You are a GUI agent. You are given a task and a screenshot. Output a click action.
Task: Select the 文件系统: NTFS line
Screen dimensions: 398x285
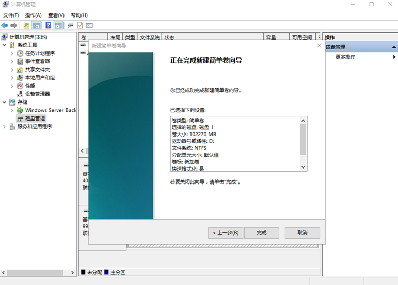(x=189, y=148)
